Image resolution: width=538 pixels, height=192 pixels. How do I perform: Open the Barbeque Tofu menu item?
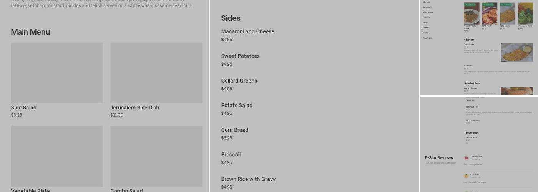click(472, 107)
